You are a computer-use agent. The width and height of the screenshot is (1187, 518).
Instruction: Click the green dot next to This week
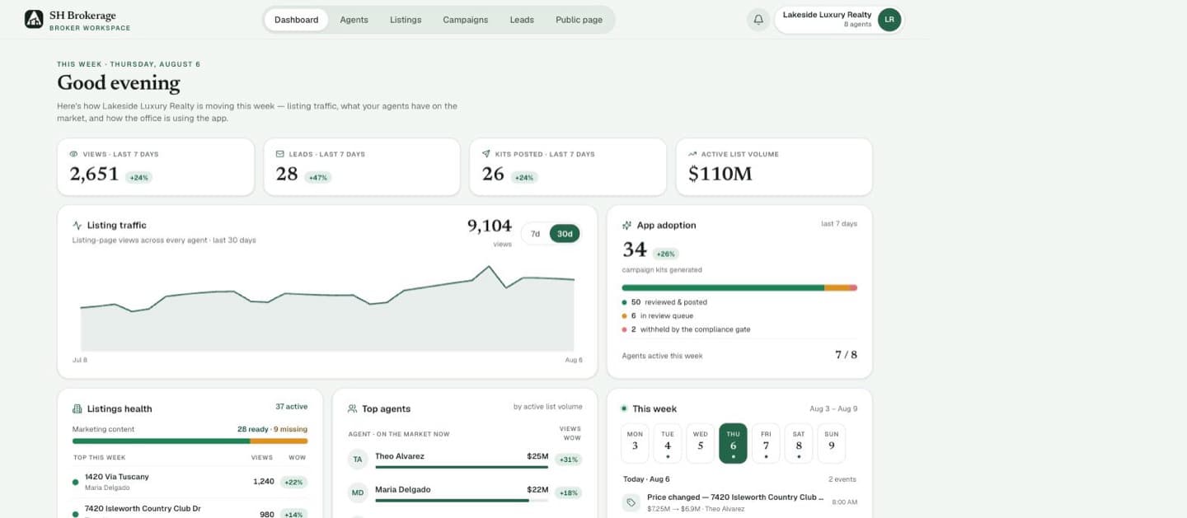coord(625,408)
